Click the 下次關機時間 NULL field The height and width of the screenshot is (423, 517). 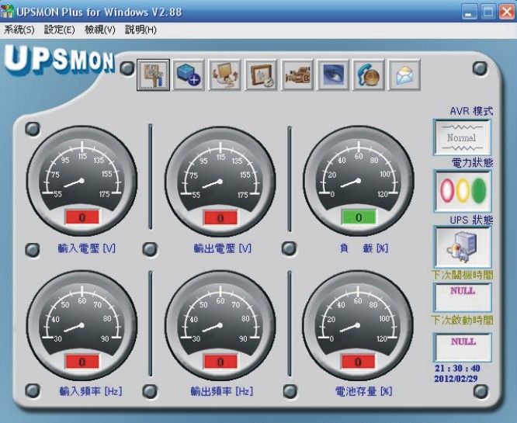point(463,297)
